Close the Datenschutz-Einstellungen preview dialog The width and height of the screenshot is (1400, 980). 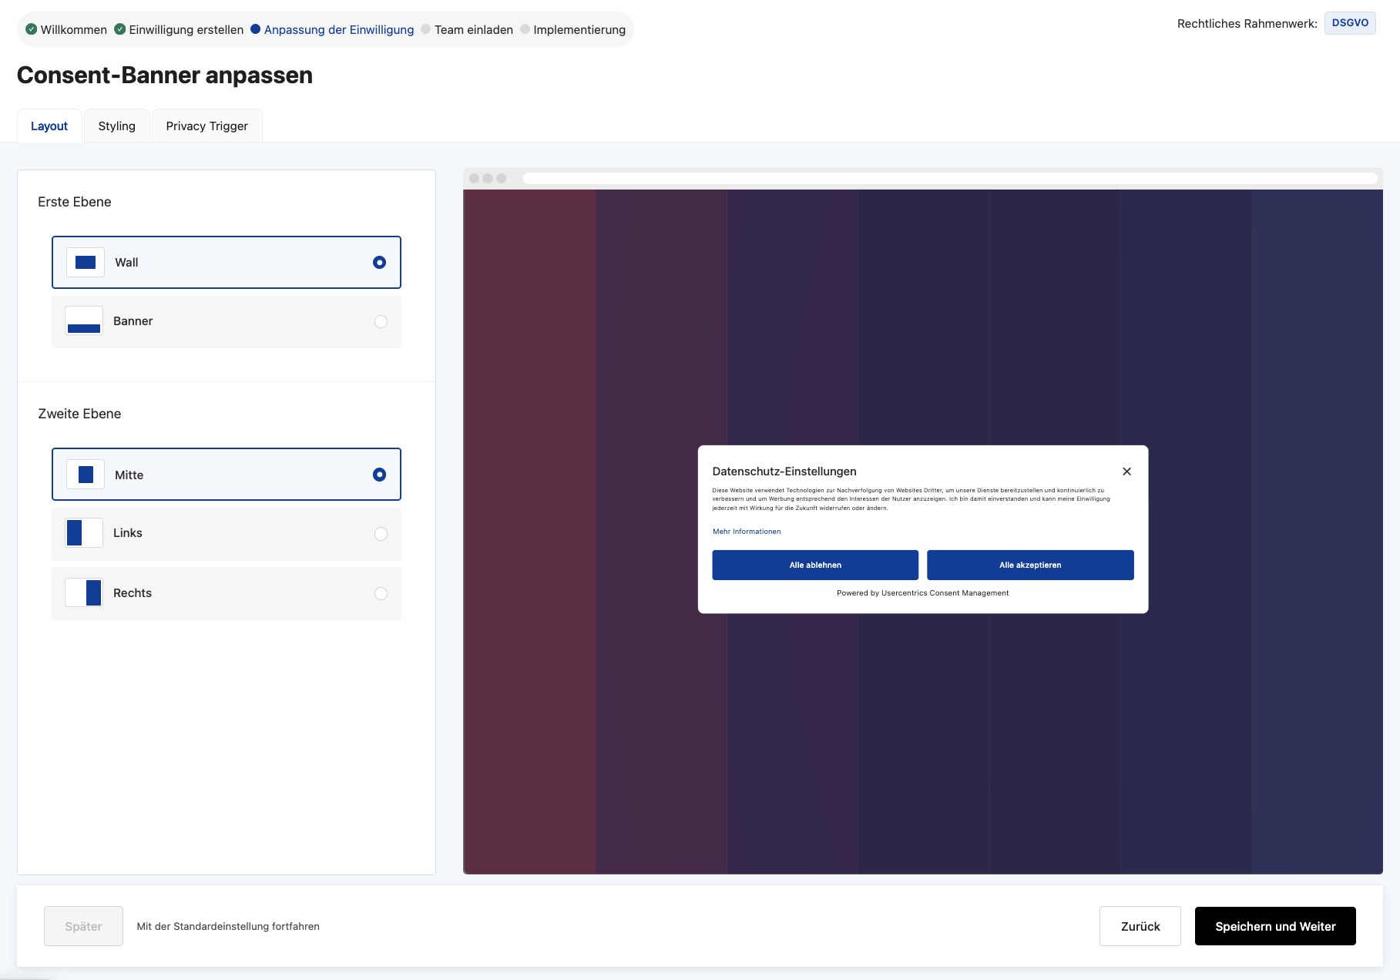1126,472
